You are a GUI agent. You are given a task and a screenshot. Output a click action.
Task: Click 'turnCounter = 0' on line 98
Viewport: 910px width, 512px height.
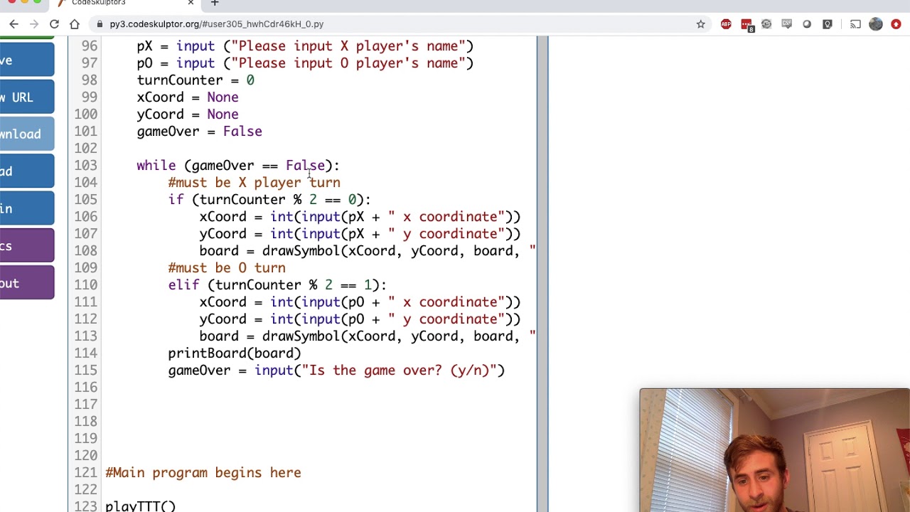(196, 80)
